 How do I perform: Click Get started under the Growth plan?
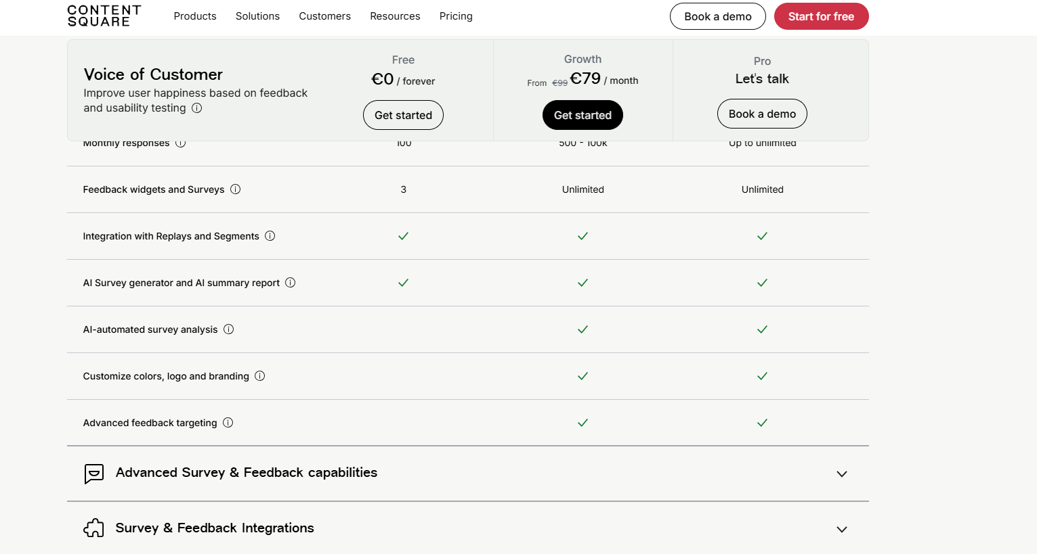click(583, 115)
